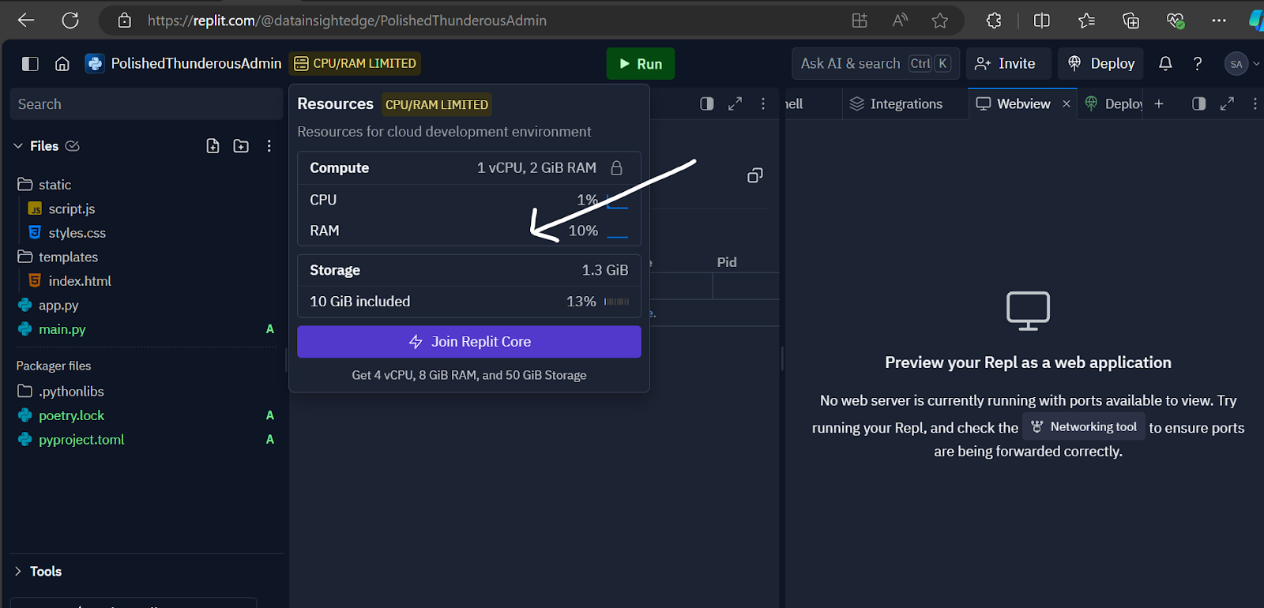Open Read aloud in address bar

[x=900, y=21]
